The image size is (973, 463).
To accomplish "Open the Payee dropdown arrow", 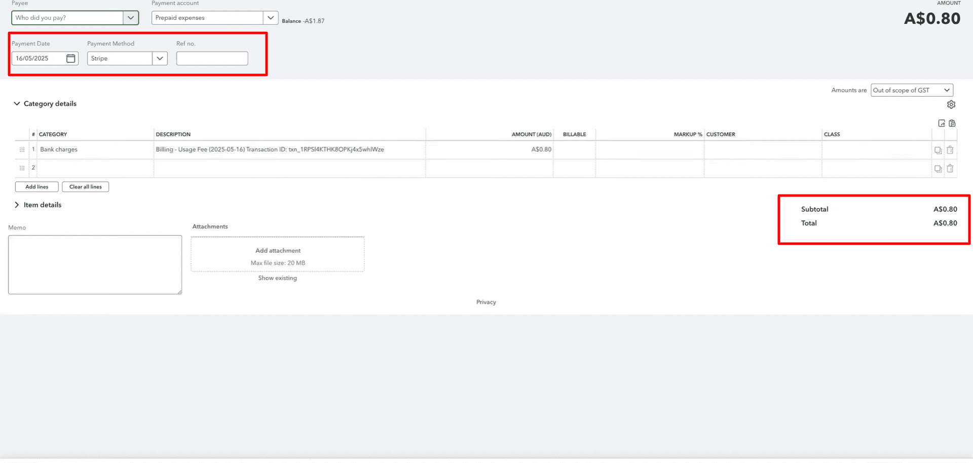I will click(x=131, y=18).
